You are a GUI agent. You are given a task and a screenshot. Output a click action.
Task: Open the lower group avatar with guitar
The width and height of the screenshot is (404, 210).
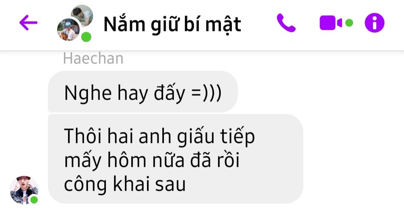tap(68, 29)
